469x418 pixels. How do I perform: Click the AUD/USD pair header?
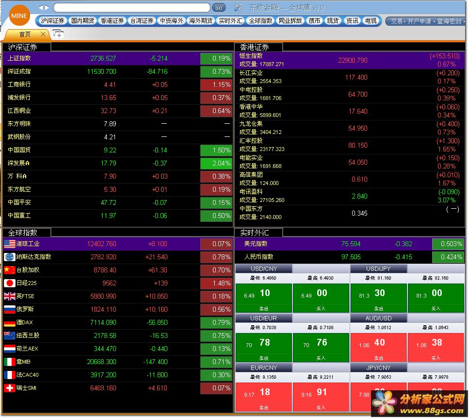point(379,318)
